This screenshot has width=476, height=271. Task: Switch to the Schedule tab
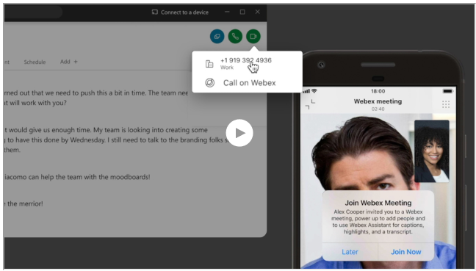click(35, 62)
